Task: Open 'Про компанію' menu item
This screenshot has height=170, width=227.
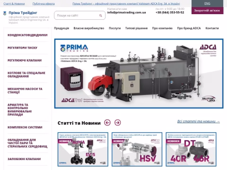Action: pyautogui.click(x=162, y=28)
